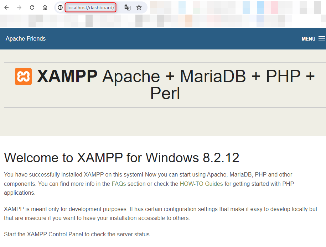Image resolution: width=326 pixels, height=247 pixels.
Task: Click the Welcome to XAMPP for Windows heading
Action: point(121,158)
